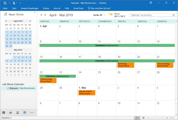
Task: Select 1. Apr day cell in calendar
Action: pos(48,31)
